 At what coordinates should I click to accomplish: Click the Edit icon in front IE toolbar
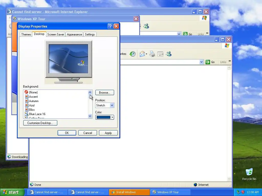(x=160, y=54)
